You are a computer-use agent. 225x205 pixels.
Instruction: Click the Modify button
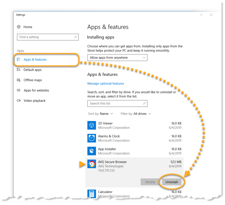click(x=150, y=182)
